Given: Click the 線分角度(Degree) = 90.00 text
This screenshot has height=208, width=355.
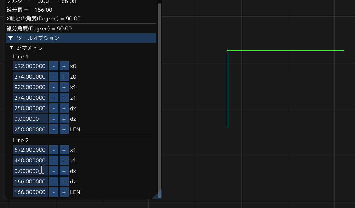Looking at the screenshot, I should [39, 29].
